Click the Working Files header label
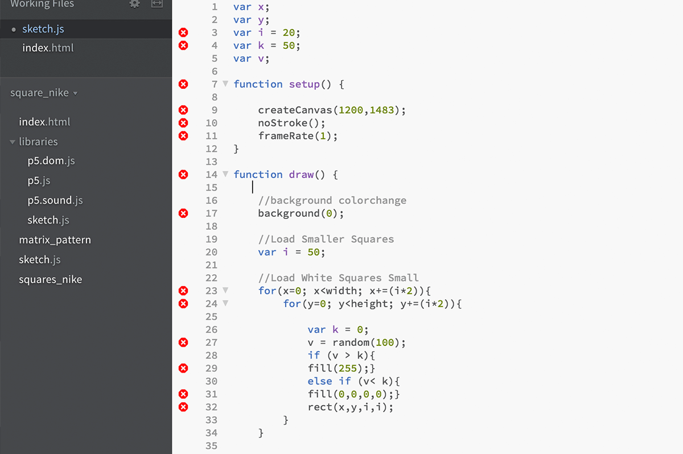 coord(42,4)
